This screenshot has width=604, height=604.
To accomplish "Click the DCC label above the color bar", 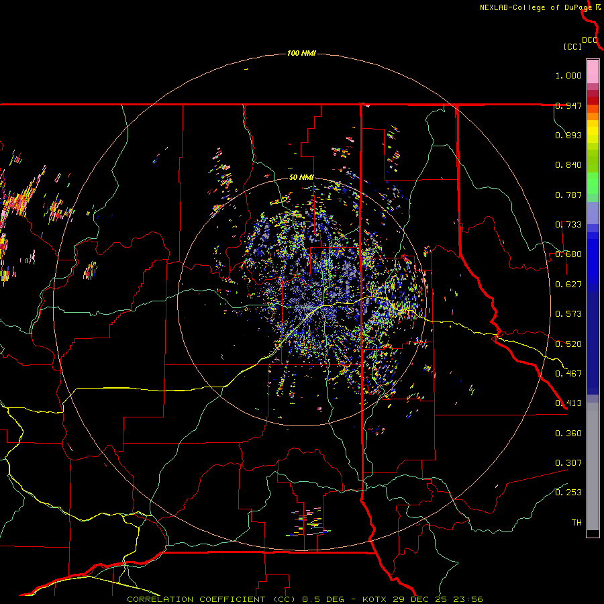I will [x=590, y=40].
